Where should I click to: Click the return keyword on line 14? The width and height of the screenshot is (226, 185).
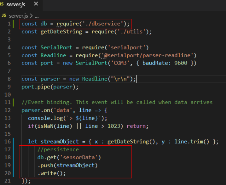(x=136, y=126)
